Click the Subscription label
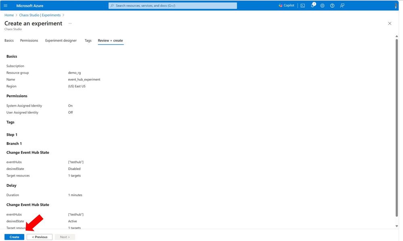The height and width of the screenshot is (241, 403). [x=15, y=66]
